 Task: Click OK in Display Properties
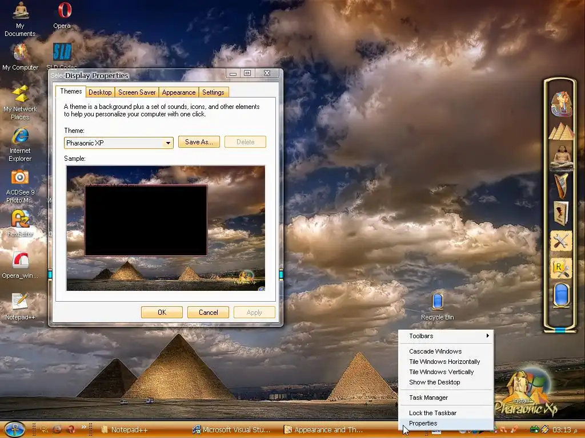point(162,313)
